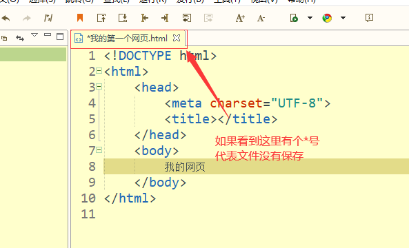
Task: Click the last edit location icon
Action: pos(48,18)
